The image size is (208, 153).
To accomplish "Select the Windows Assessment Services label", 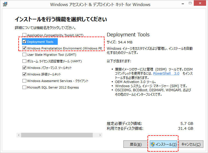I will coord(58,81).
